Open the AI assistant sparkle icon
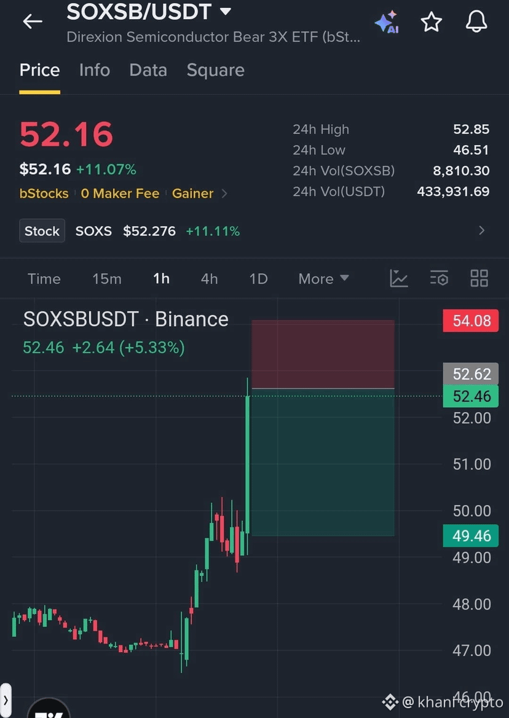The height and width of the screenshot is (718, 509). [387, 22]
